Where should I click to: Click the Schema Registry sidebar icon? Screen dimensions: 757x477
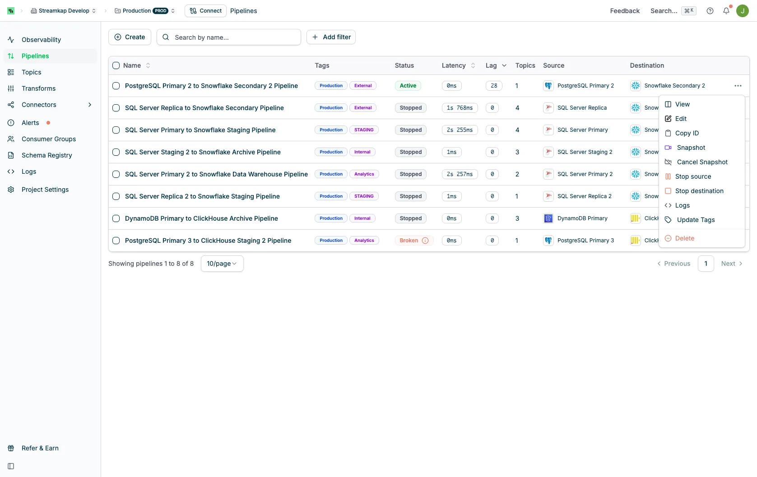(11, 155)
